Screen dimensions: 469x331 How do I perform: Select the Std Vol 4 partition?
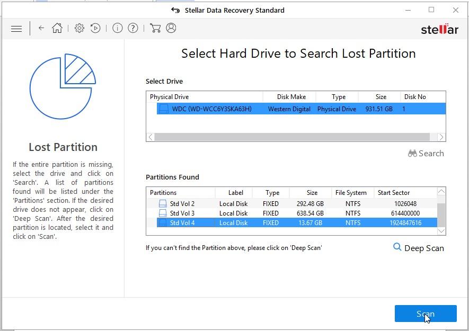pos(297,223)
